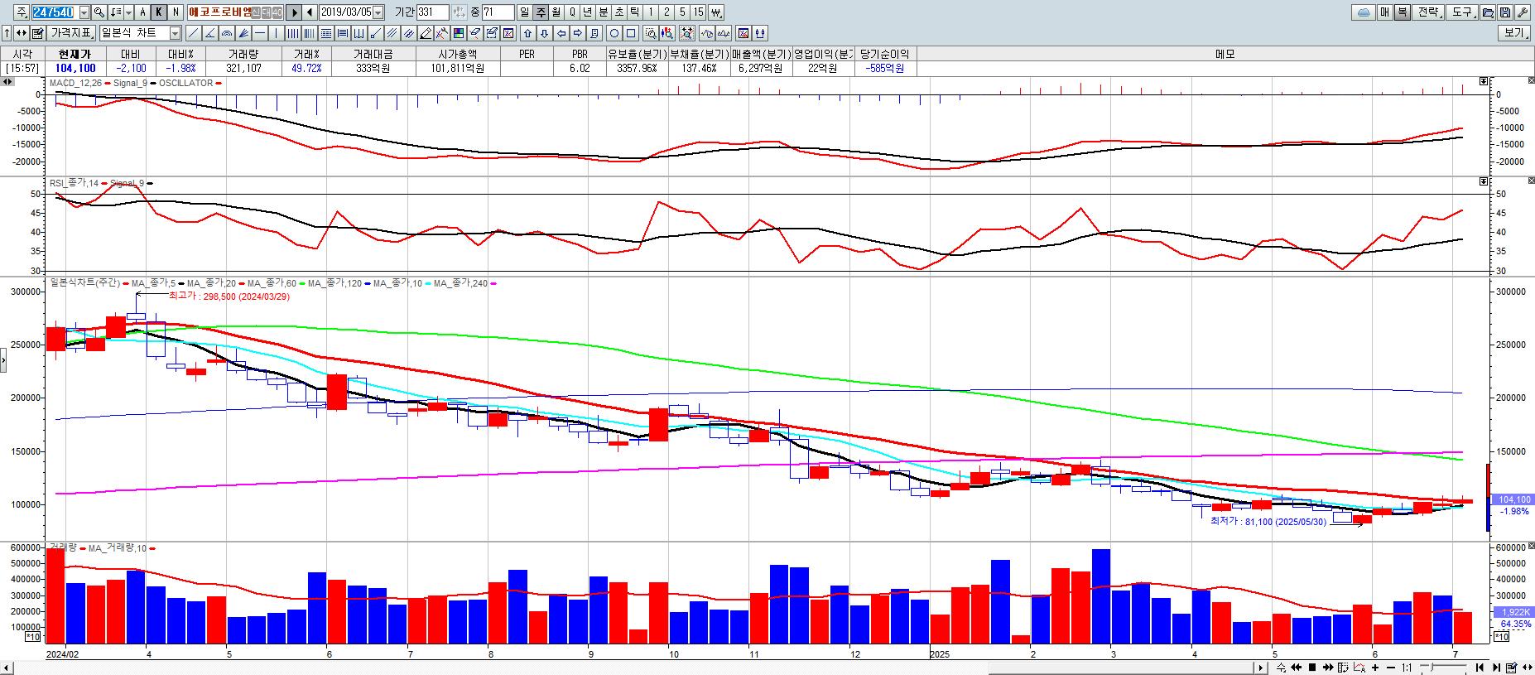Image resolution: width=1535 pixels, height=675 pixels.
Task: Collapse the RSI panel using its corner arrow
Action: 1484,181
